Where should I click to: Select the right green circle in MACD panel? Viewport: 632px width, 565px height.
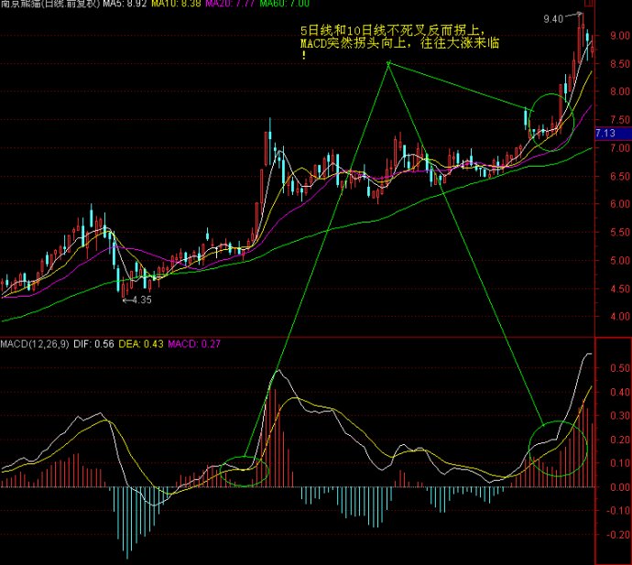557,449
